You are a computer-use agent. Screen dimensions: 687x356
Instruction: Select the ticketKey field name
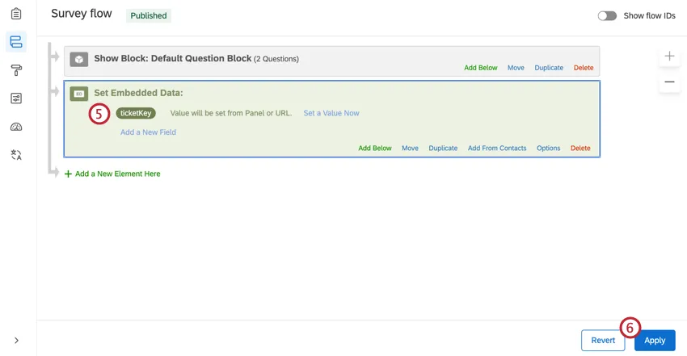click(136, 113)
